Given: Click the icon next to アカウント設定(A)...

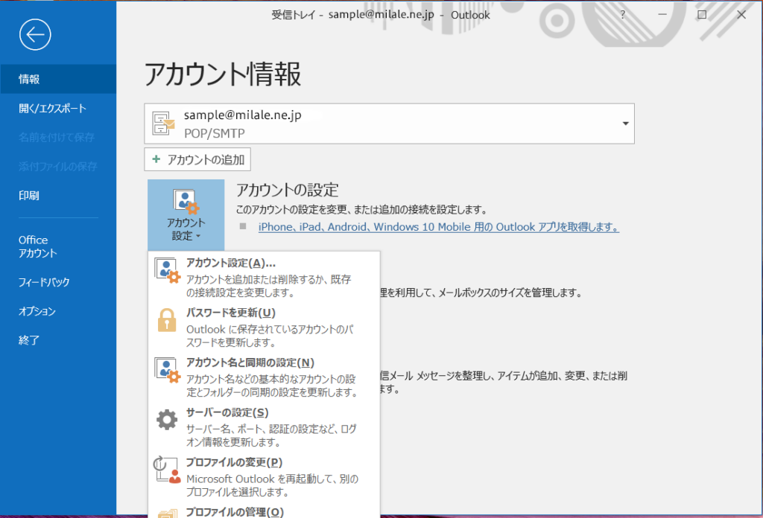Looking at the screenshot, I should 168,270.
